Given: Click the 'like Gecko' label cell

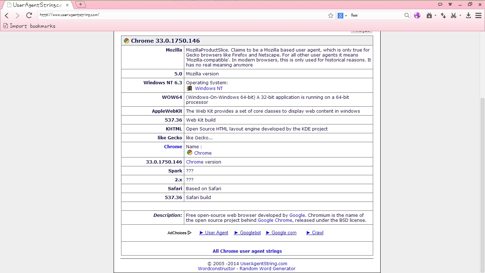Looking at the screenshot, I should [x=153, y=138].
